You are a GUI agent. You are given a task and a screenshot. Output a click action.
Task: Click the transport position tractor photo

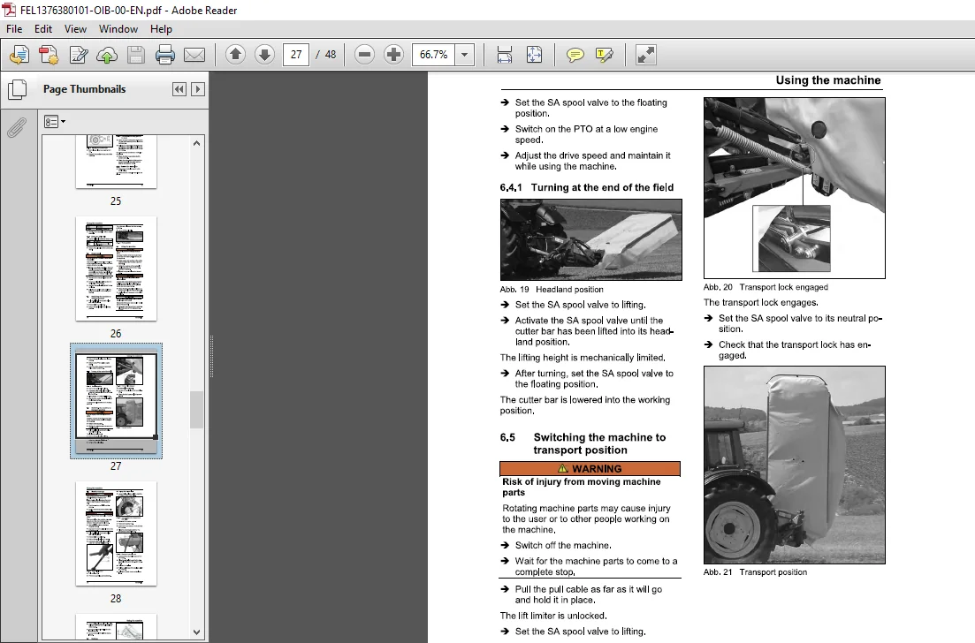click(x=794, y=465)
